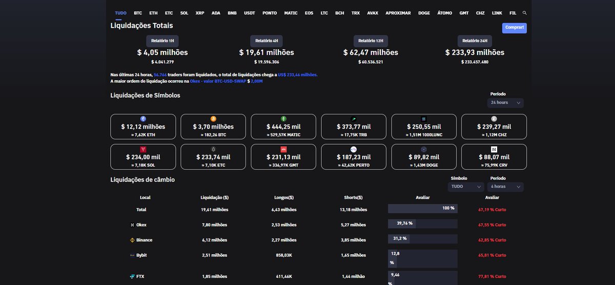615x285 pixels.
Task: Click FTX shorts value 1,44 milhão
Action: coord(354,276)
